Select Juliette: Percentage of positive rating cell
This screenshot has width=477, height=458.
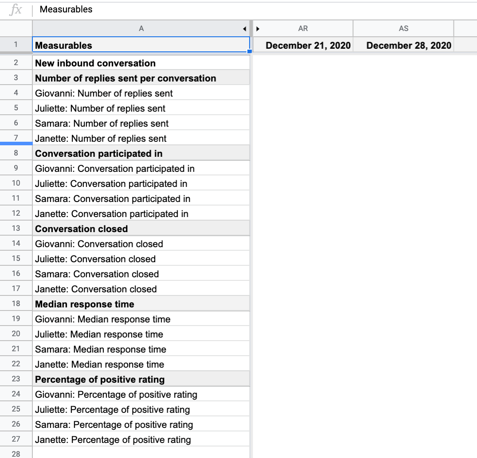(x=141, y=409)
